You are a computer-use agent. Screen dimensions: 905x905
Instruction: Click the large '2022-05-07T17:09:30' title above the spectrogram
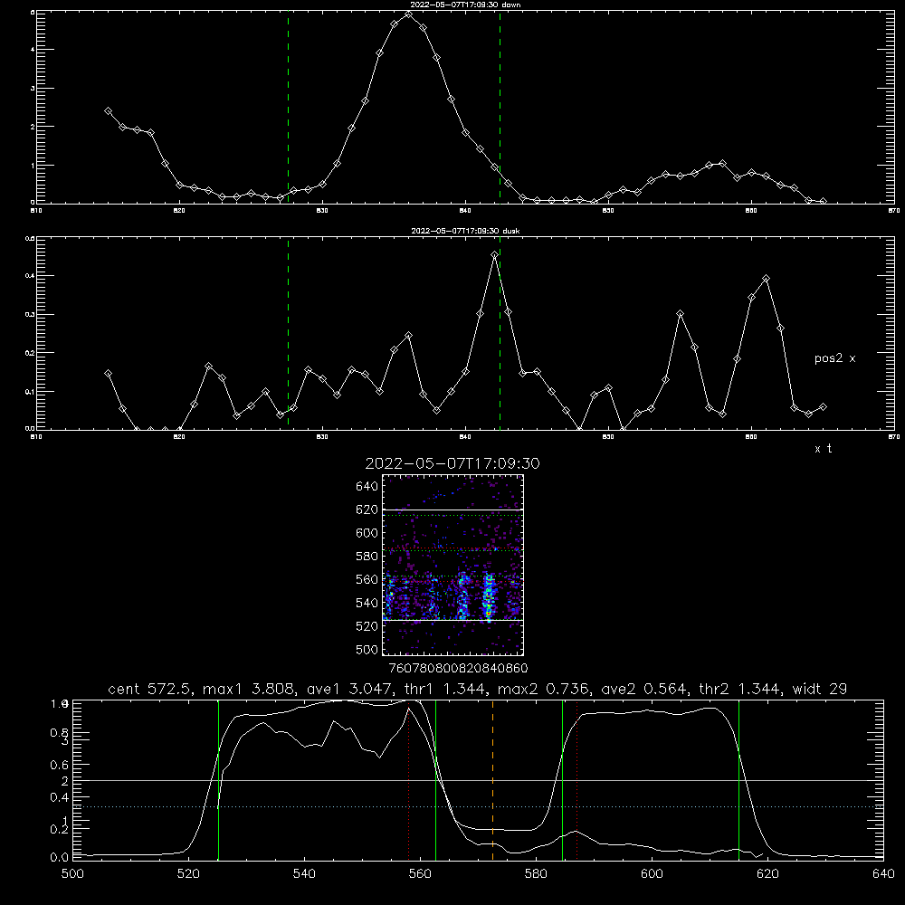click(x=452, y=463)
